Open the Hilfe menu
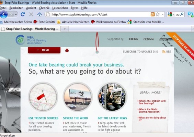The height and width of the screenshot is (137, 194). click(x=84, y=8)
